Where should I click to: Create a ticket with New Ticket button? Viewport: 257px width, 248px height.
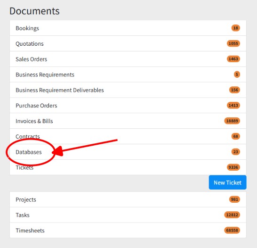(227, 182)
